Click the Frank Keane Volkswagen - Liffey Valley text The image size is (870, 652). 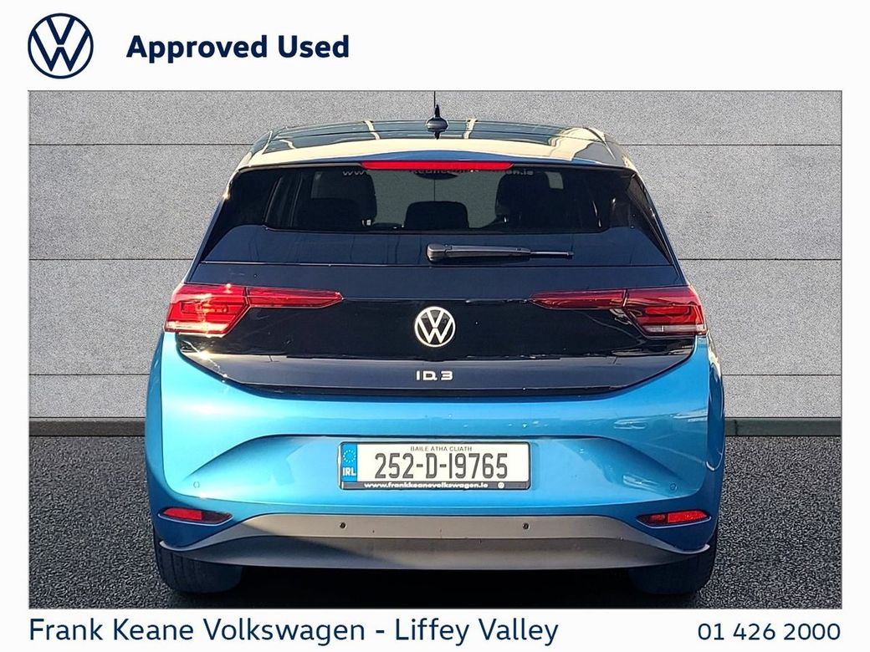(x=294, y=631)
